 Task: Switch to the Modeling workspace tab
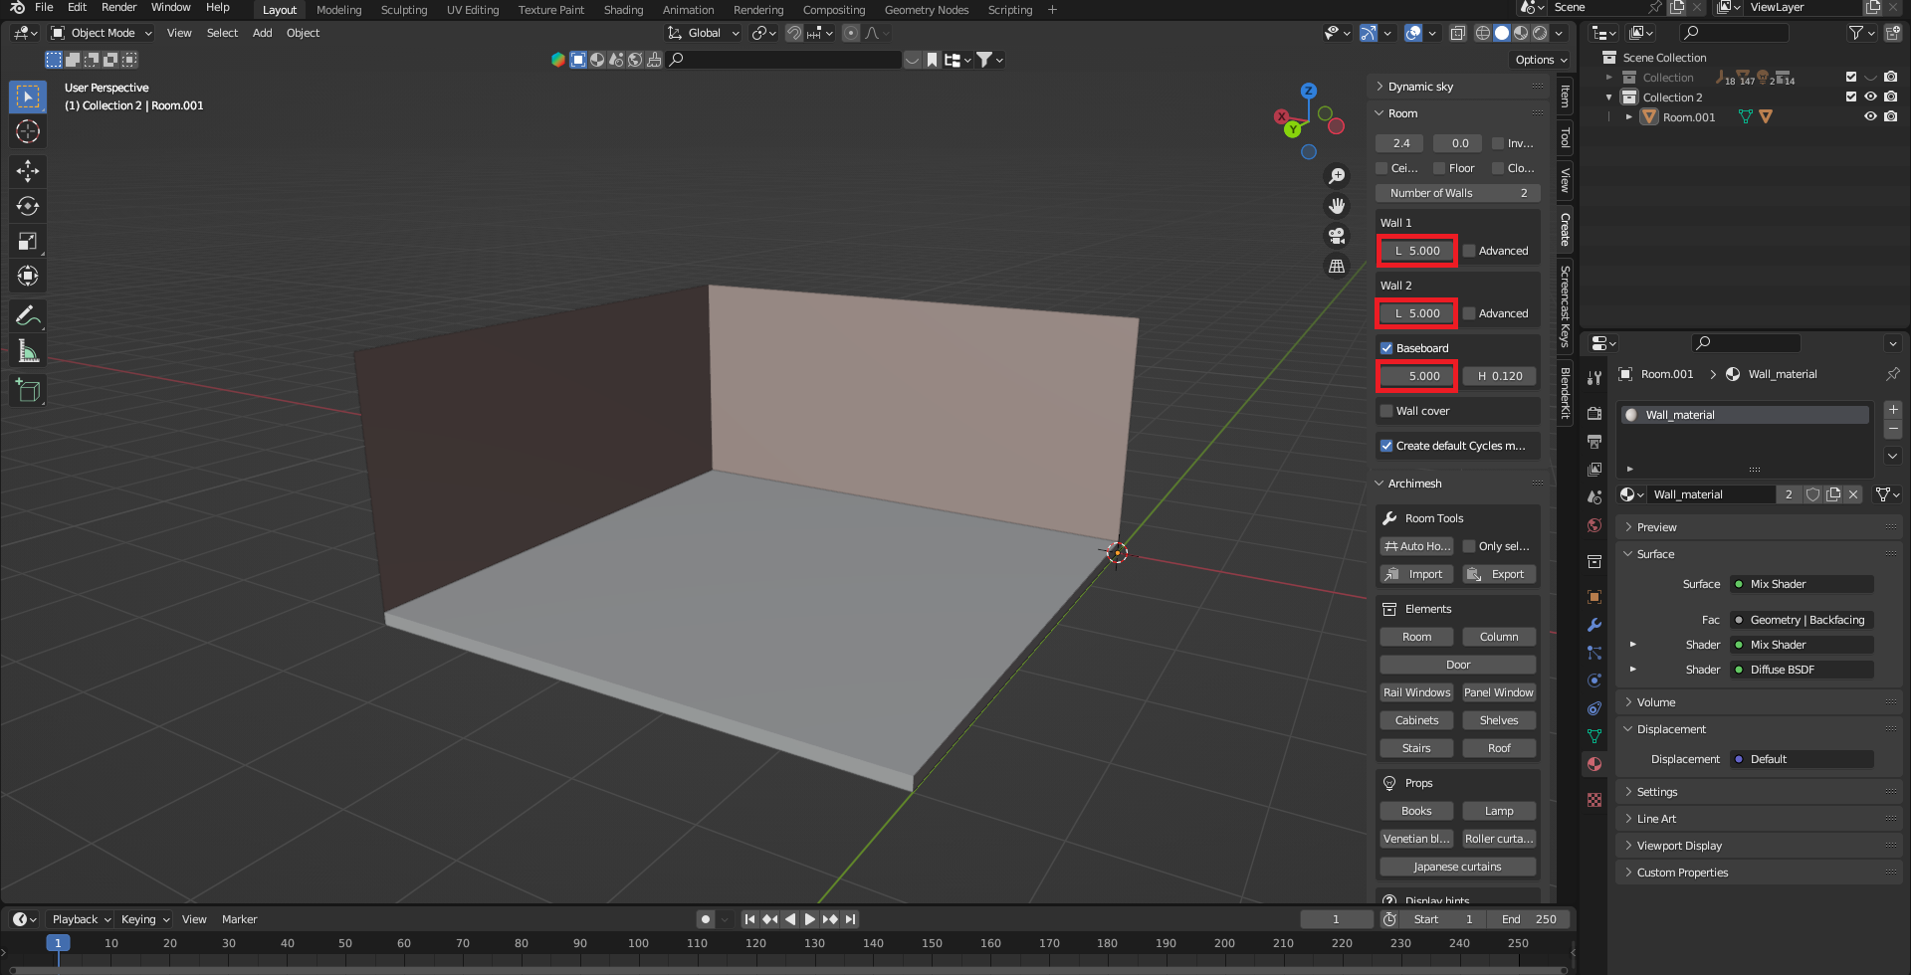tap(339, 10)
